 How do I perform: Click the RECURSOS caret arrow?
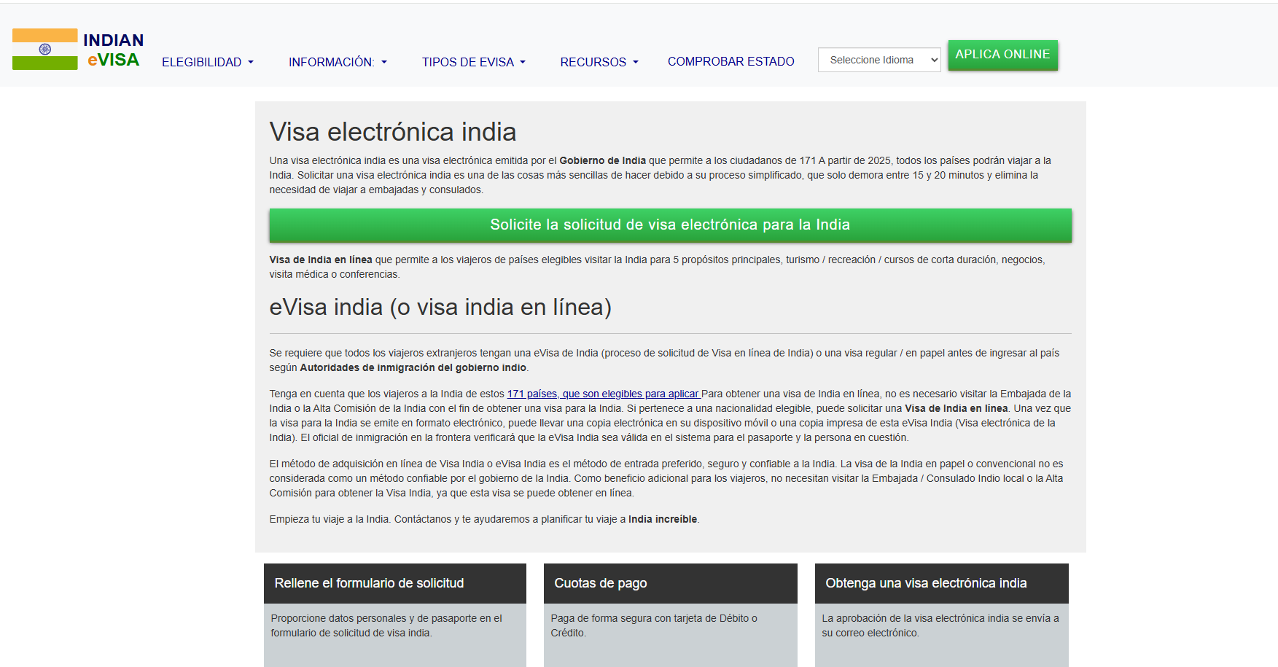[x=636, y=63]
